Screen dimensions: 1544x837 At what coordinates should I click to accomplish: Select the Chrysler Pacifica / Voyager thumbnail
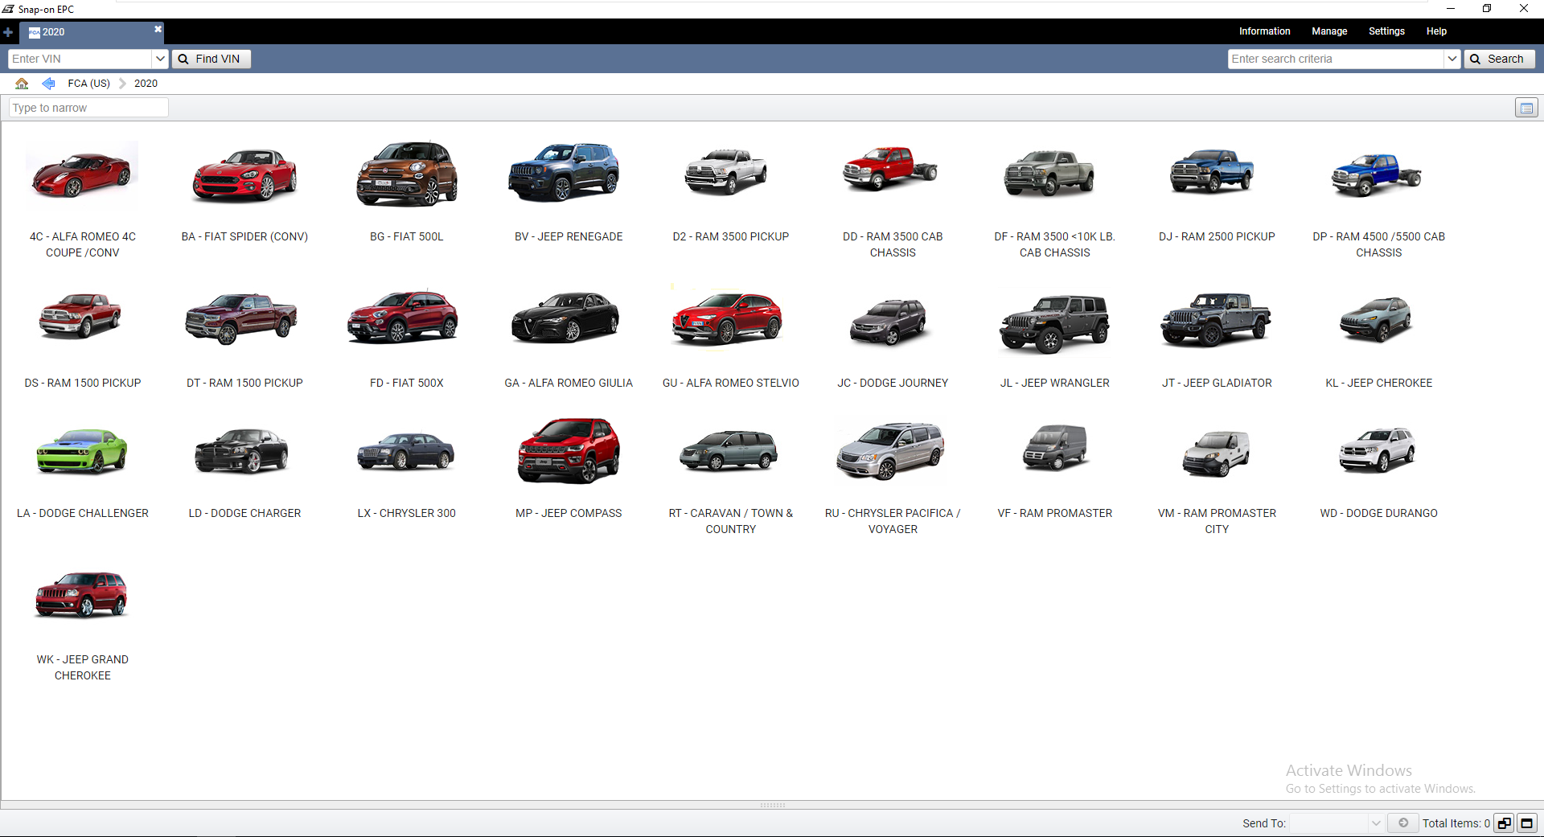click(890, 450)
